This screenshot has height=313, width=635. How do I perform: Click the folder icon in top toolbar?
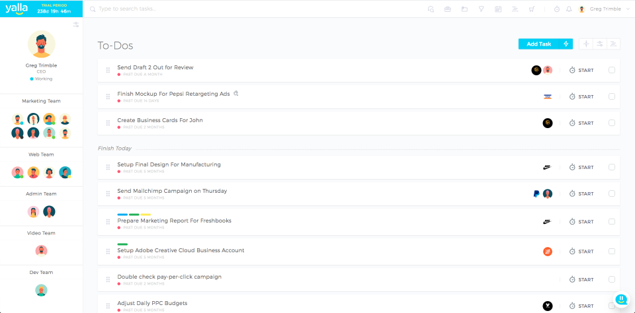pyautogui.click(x=464, y=9)
